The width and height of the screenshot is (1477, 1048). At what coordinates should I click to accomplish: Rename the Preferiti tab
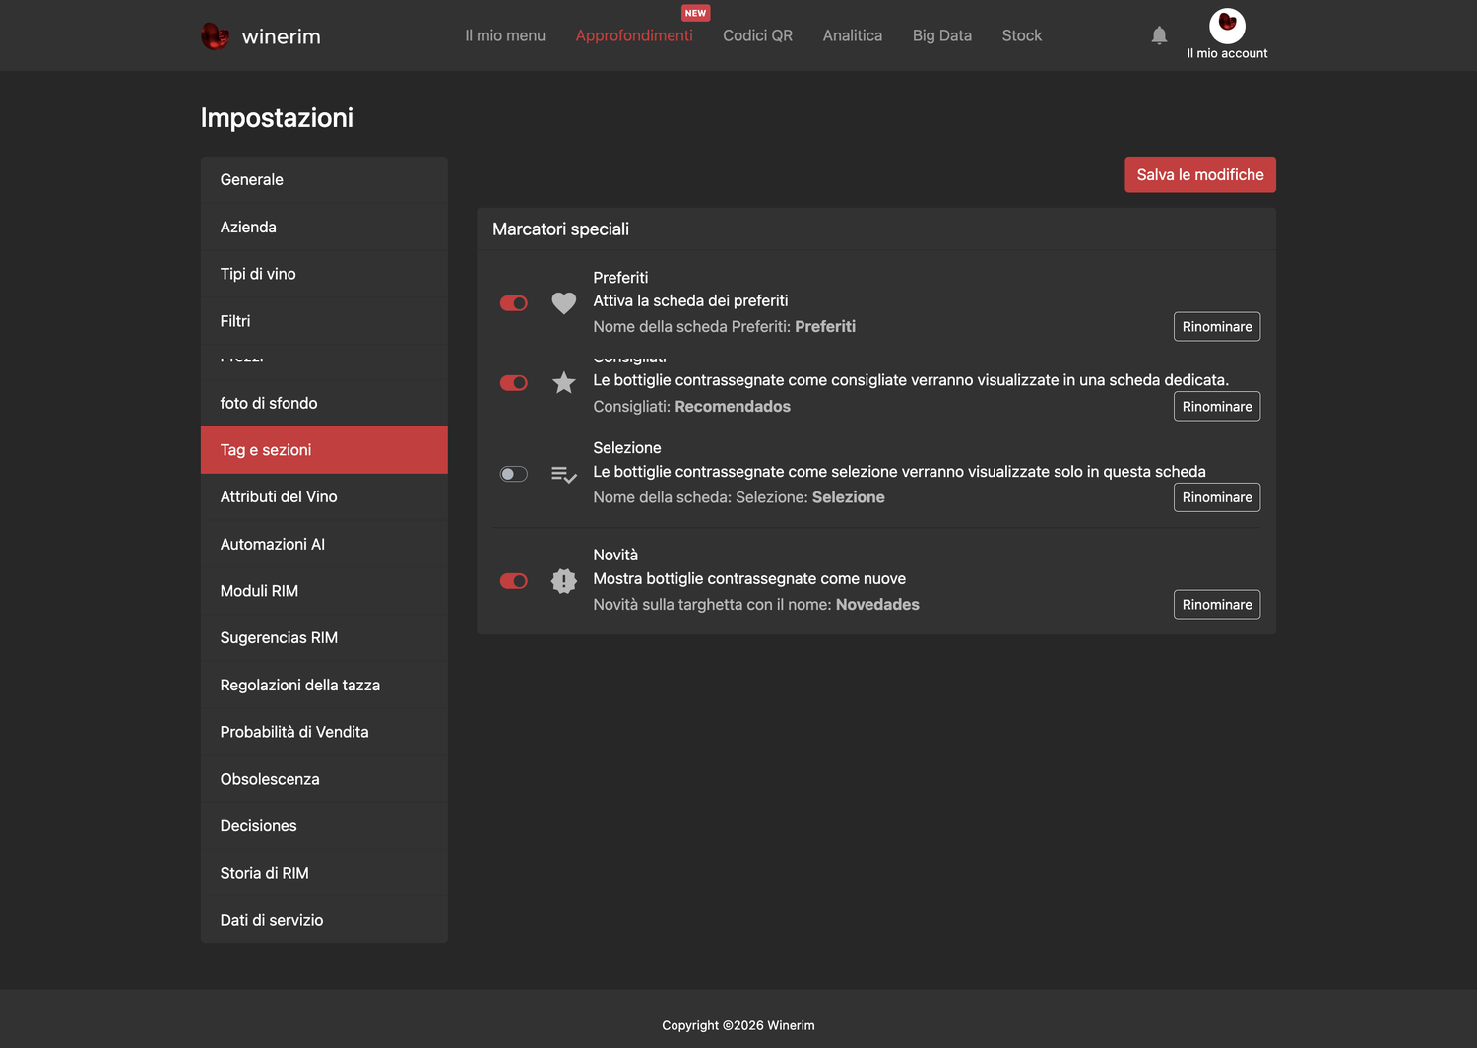(x=1217, y=327)
